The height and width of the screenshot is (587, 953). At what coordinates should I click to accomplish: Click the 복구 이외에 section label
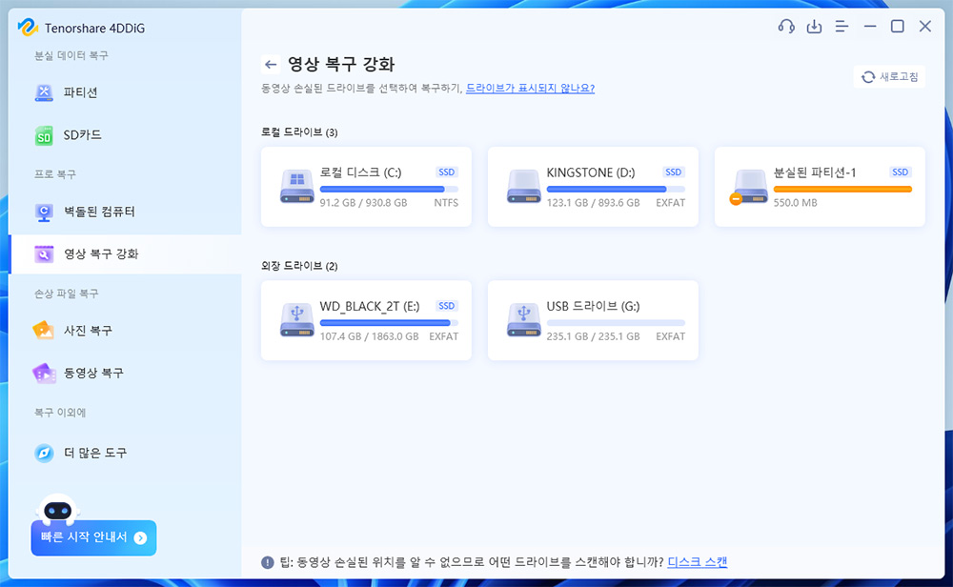tap(59, 413)
